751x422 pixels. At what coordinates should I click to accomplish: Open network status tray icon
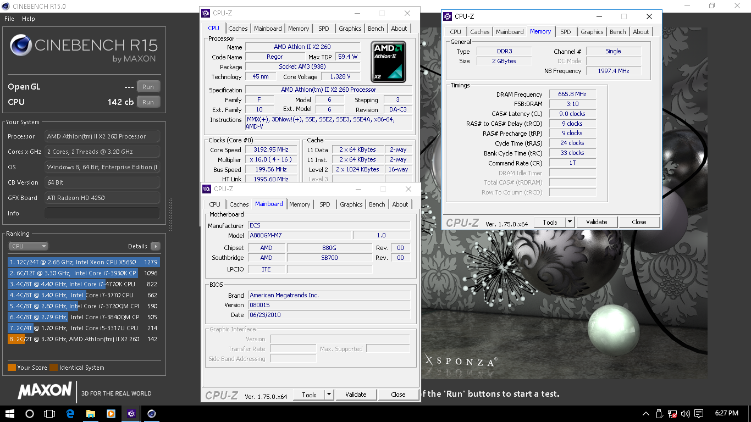[x=672, y=414]
